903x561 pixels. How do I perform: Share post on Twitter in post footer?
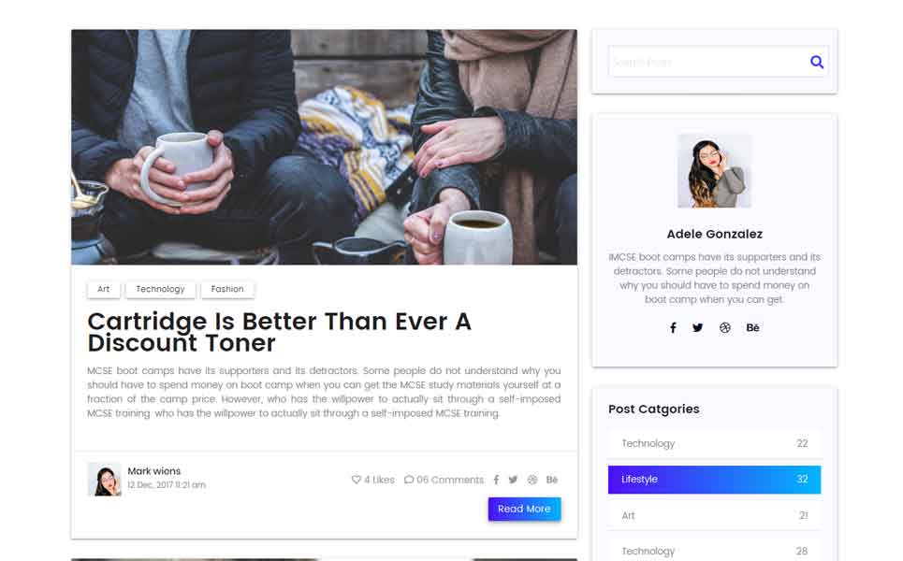tap(513, 480)
